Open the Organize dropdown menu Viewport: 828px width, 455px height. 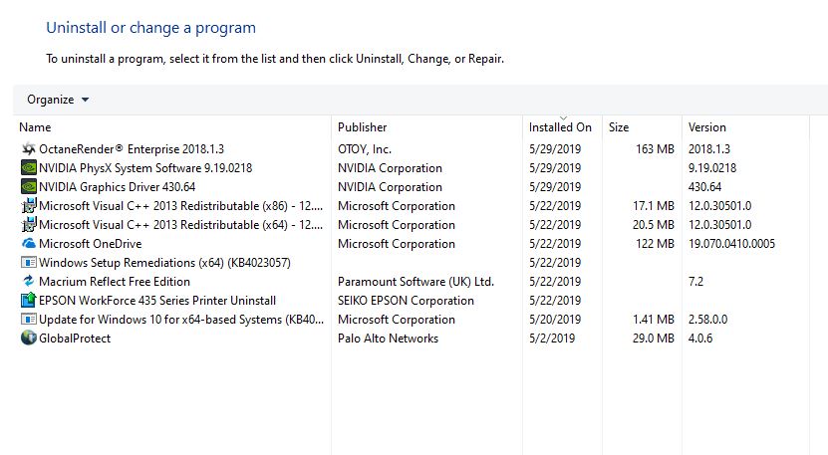tap(58, 100)
